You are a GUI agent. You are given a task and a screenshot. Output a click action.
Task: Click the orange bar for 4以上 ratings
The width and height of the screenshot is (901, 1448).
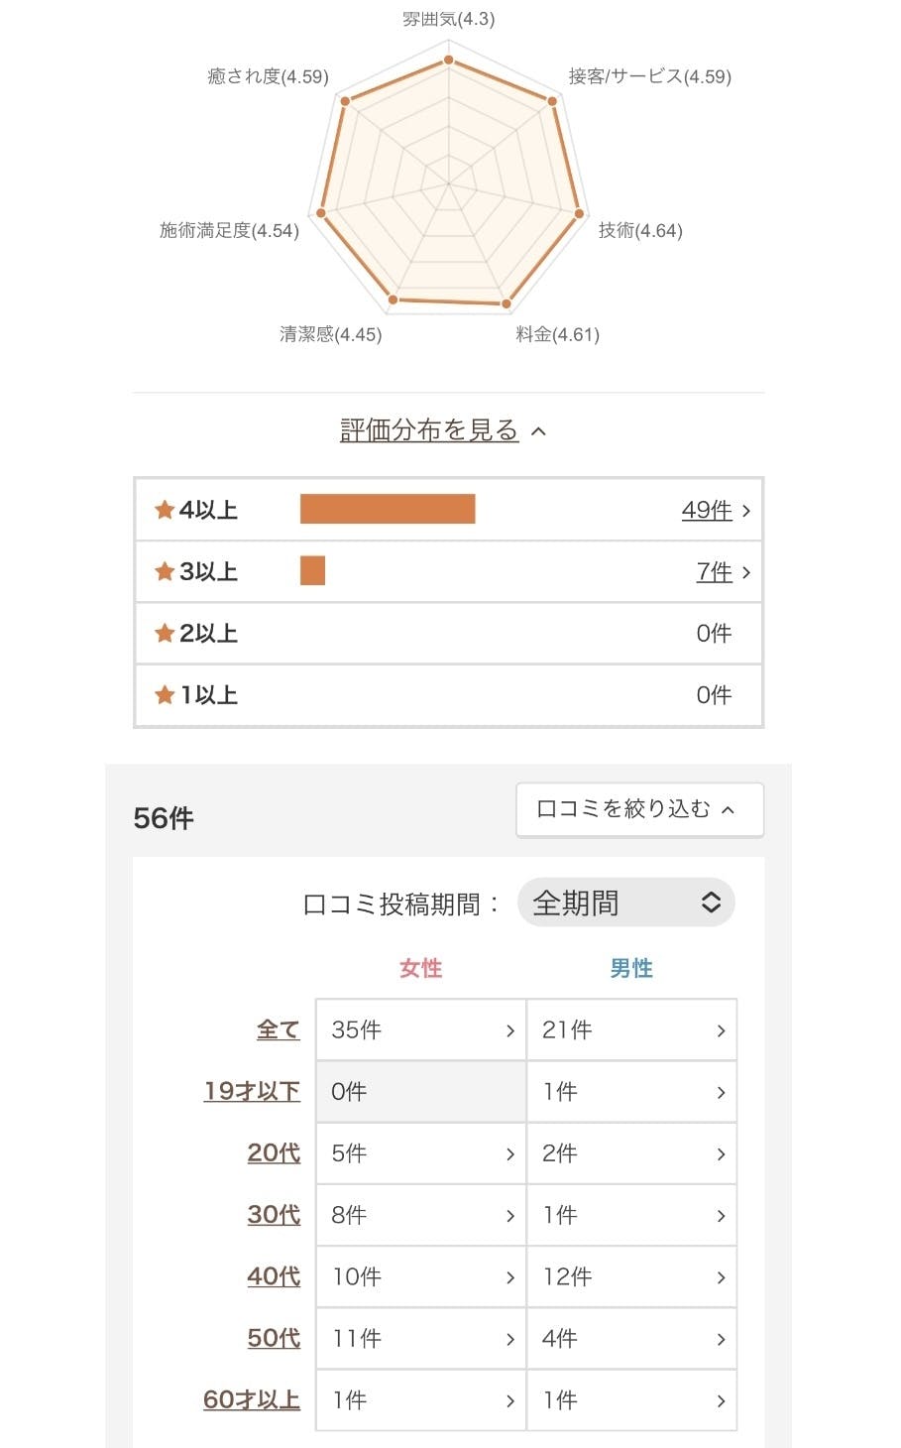click(x=388, y=509)
